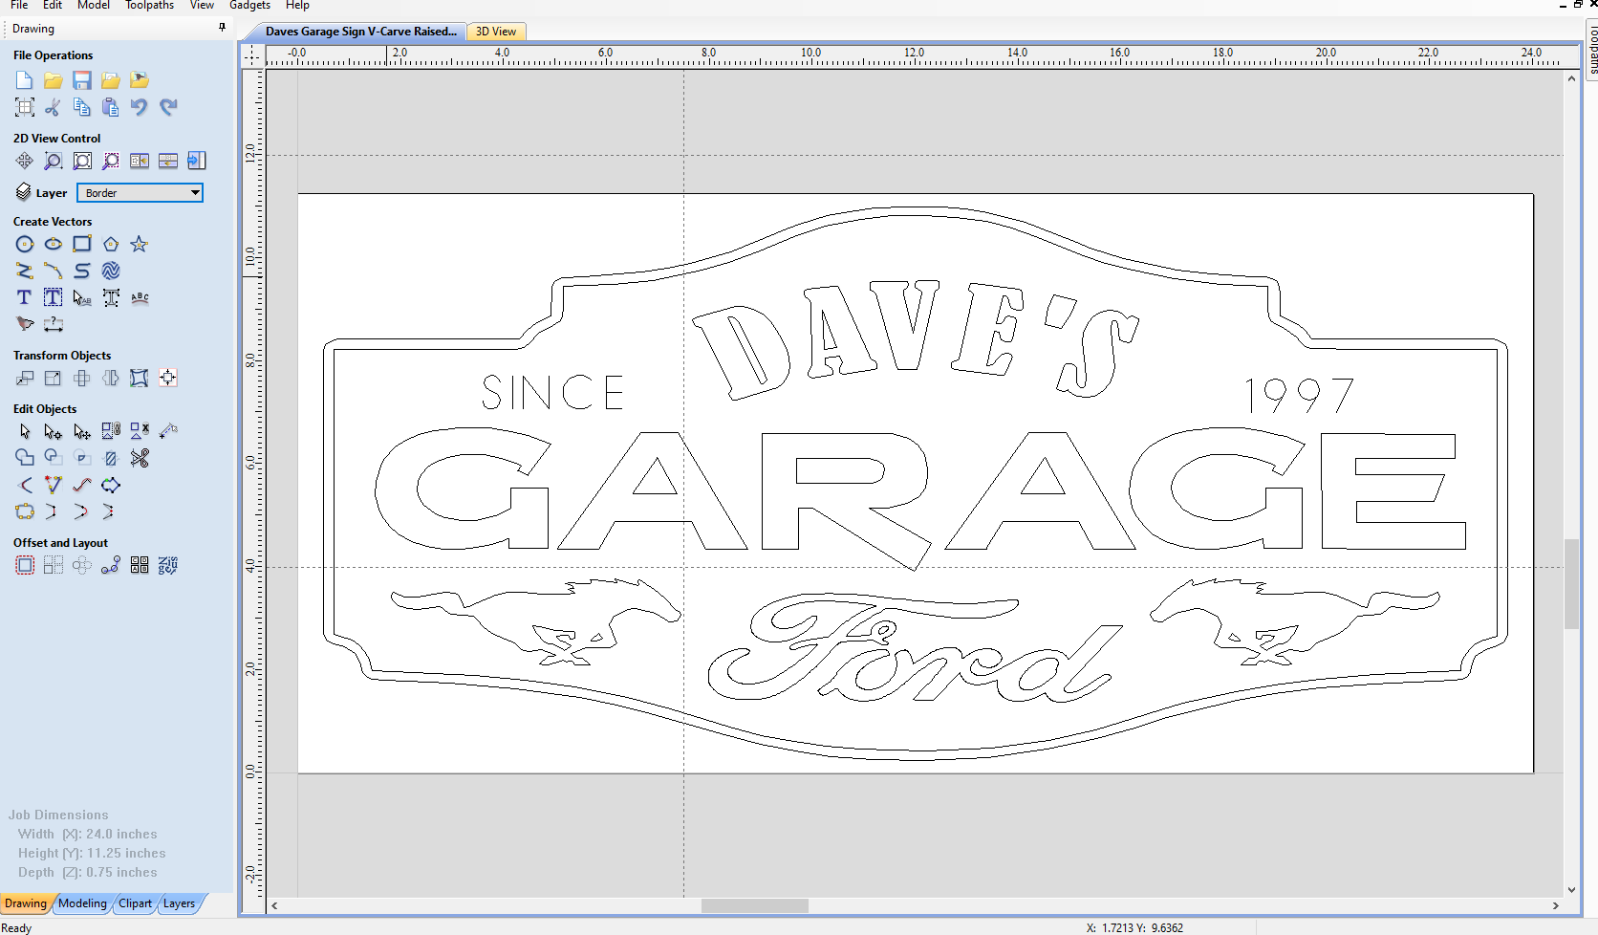Toggle the Drawing panel pin

click(222, 28)
